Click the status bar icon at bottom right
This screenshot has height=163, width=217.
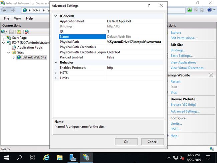(211, 149)
